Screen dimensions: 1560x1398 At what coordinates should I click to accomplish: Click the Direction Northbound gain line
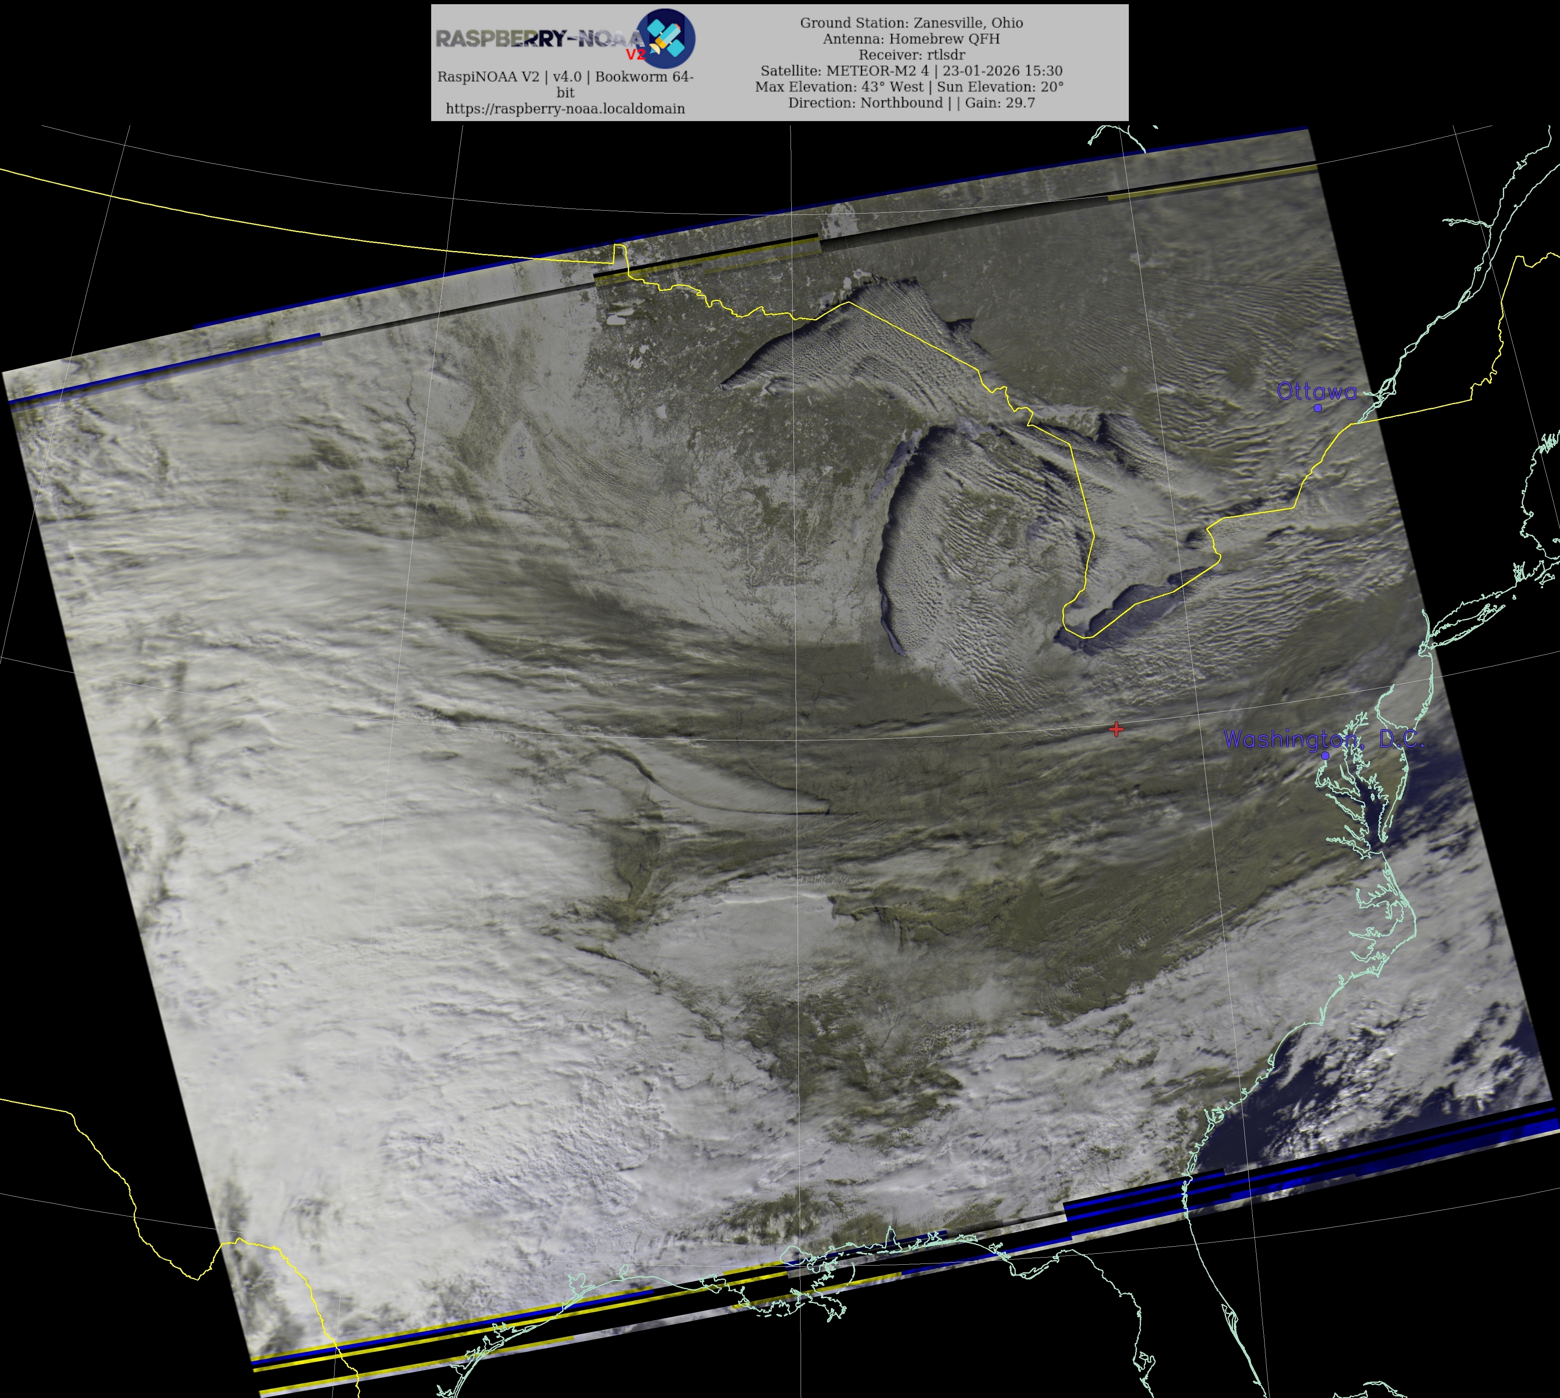[x=911, y=103]
